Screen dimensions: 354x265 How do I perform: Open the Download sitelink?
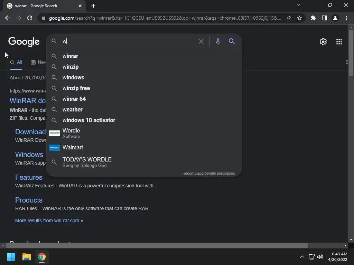[x=30, y=132]
